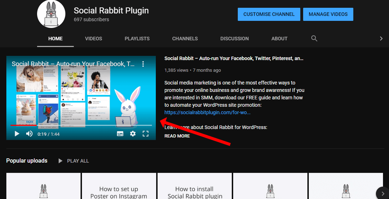Click the Social Rabbit channel avatar
This screenshot has height=199, width=389.
point(51,14)
